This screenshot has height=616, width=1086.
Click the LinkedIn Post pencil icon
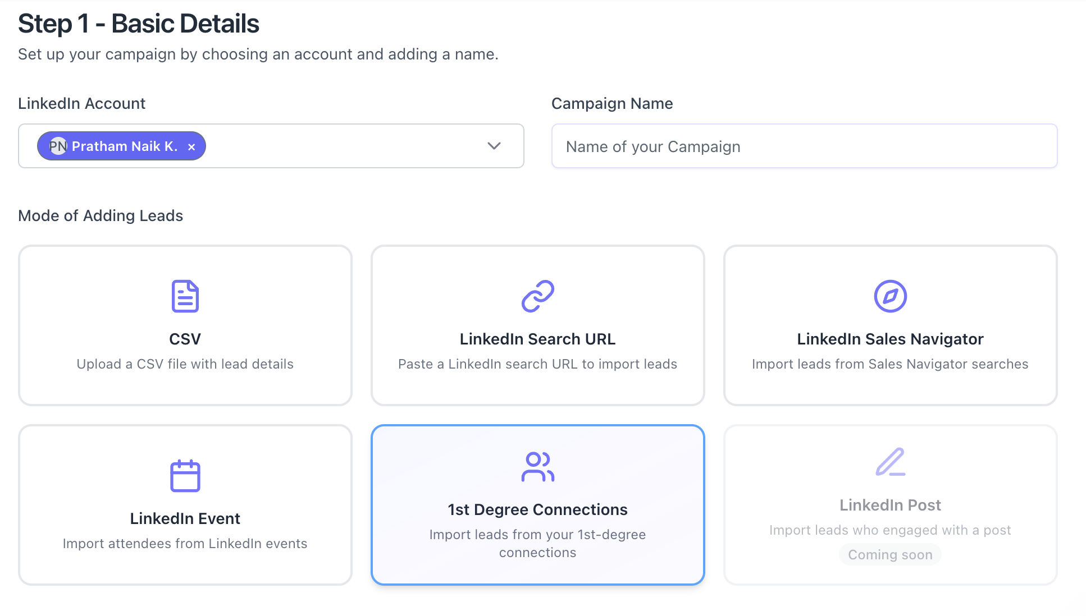click(x=890, y=462)
